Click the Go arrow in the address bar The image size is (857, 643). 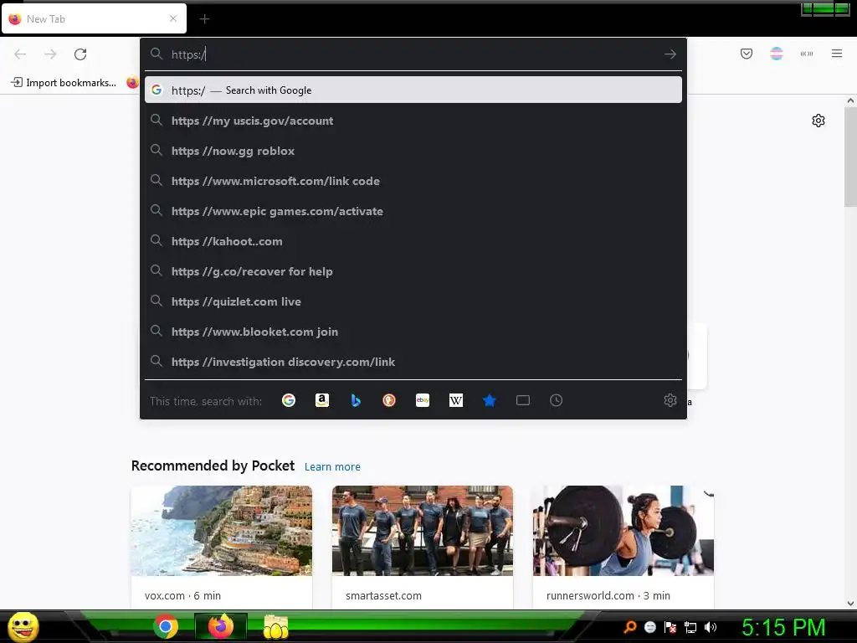click(670, 54)
